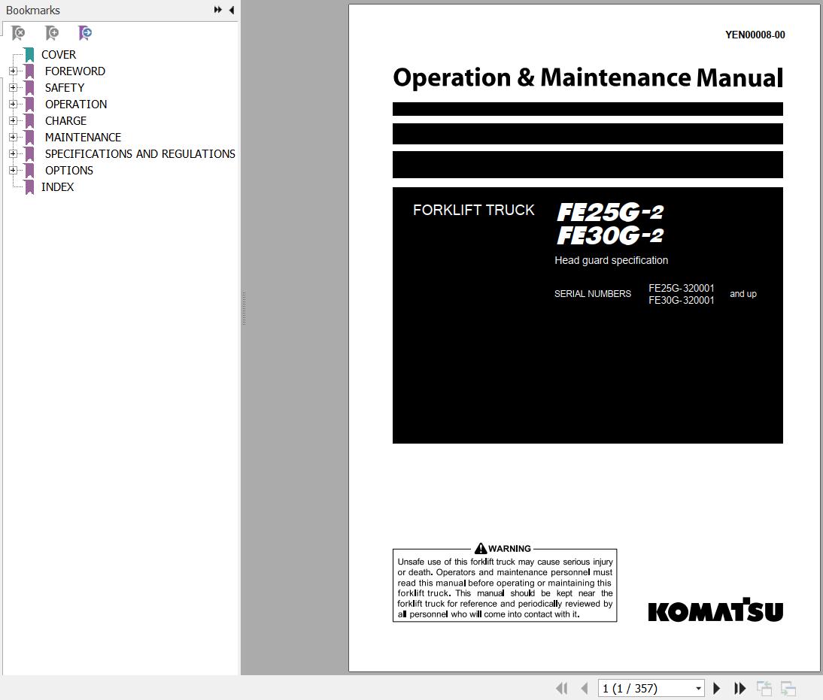The image size is (823, 700).
Task: Click the ribbon icon beside SPECIFICATIONS AND REGULATIONS
Action: [x=29, y=153]
